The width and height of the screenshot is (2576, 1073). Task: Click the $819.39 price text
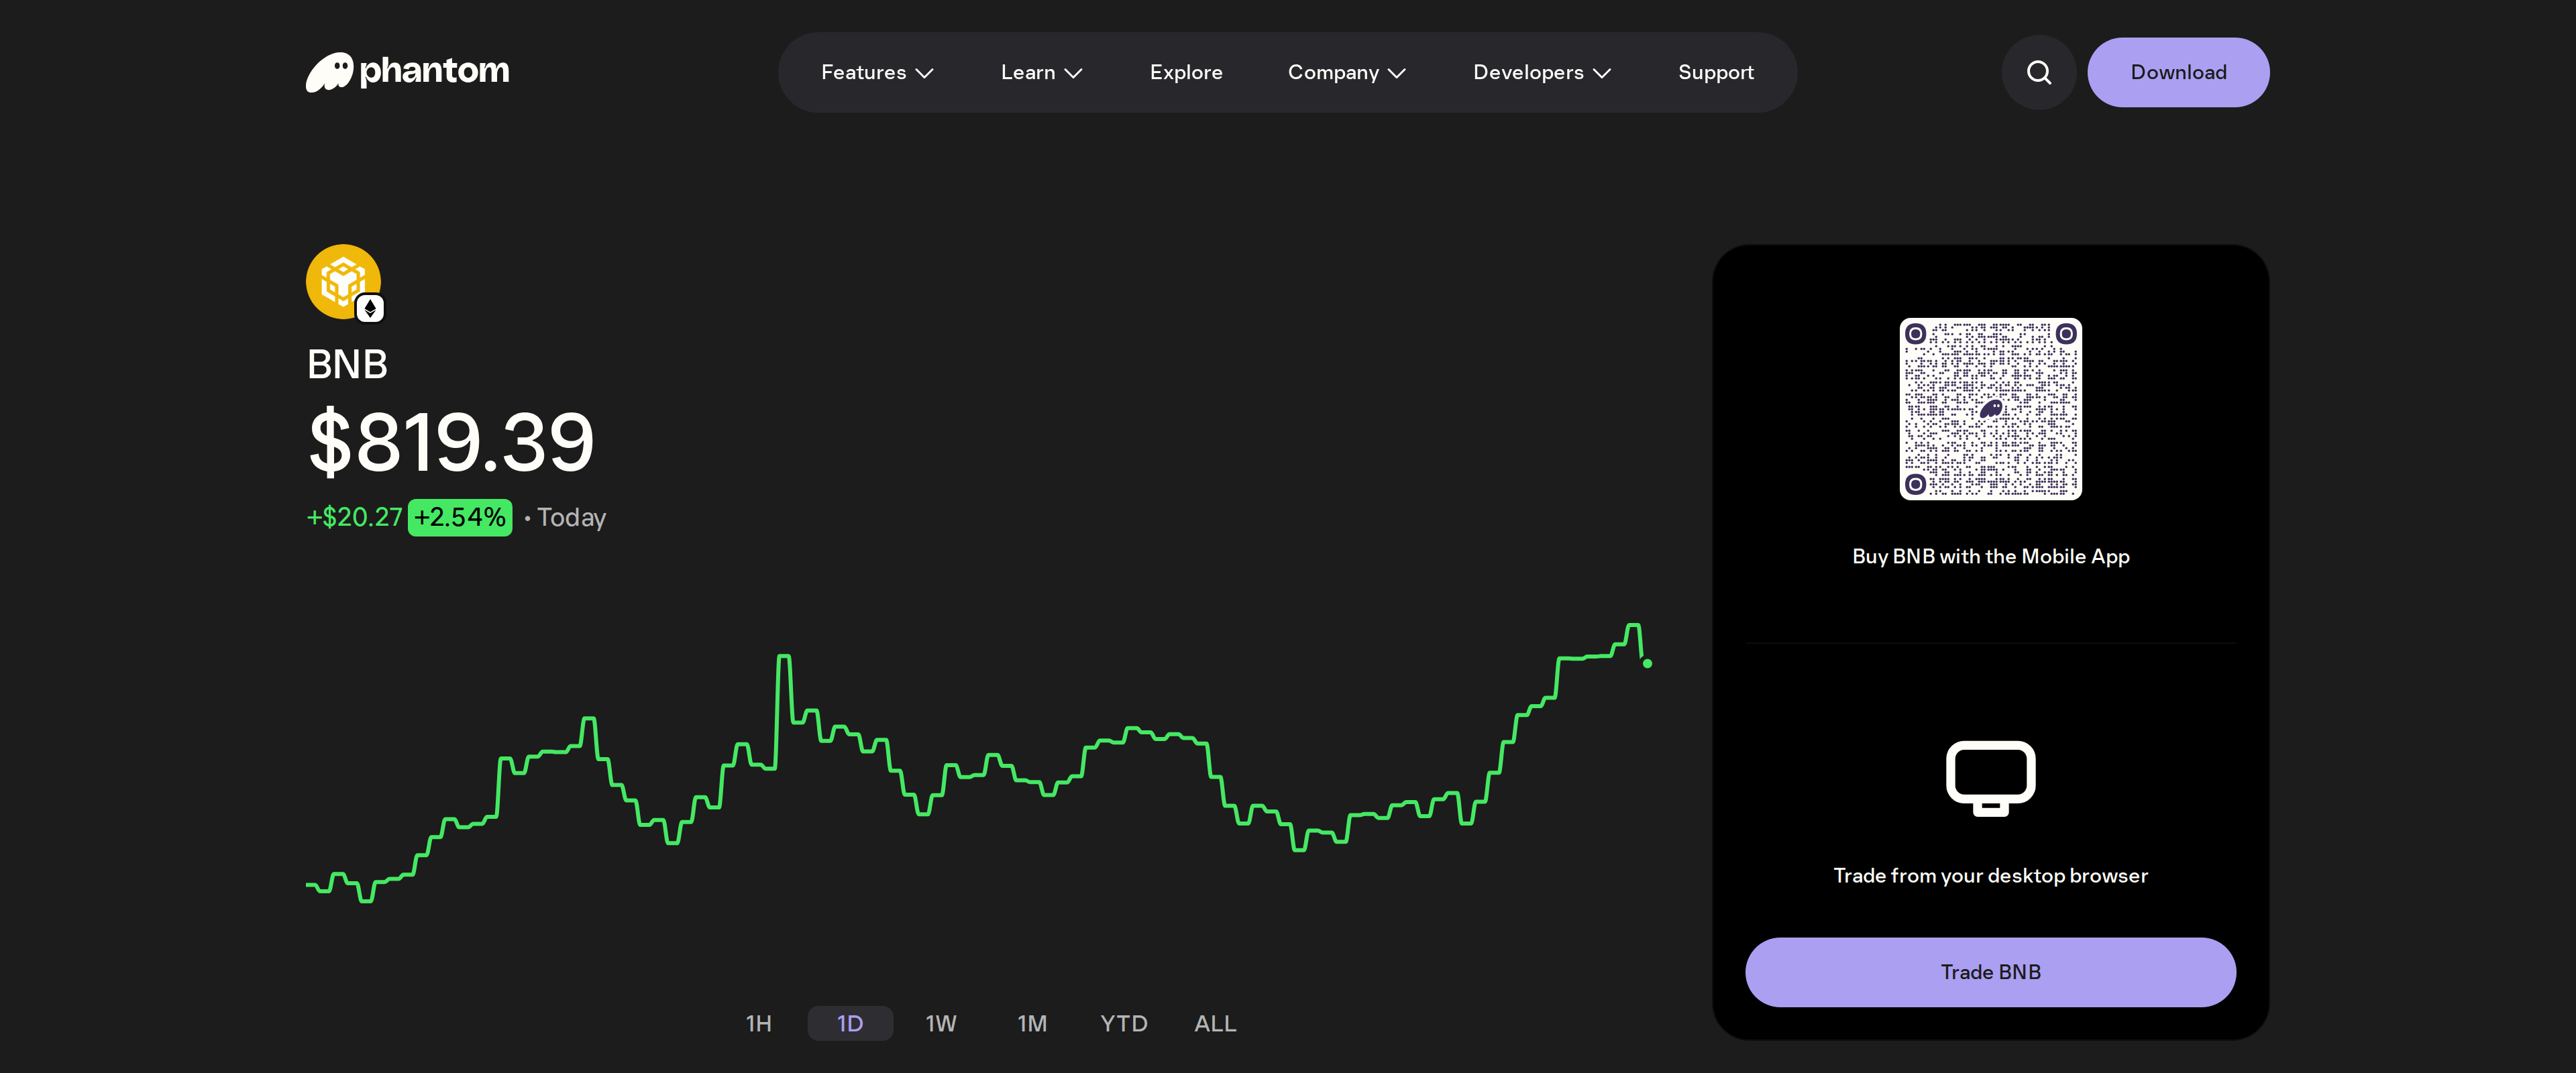pyautogui.click(x=451, y=442)
